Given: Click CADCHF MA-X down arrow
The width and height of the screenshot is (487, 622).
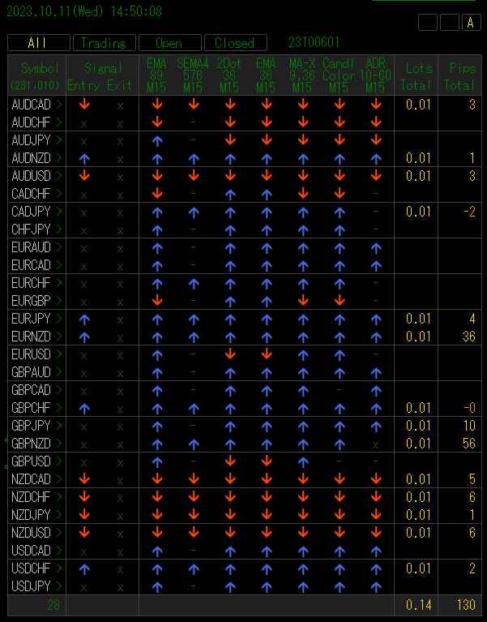Looking at the screenshot, I should pos(303,194).
